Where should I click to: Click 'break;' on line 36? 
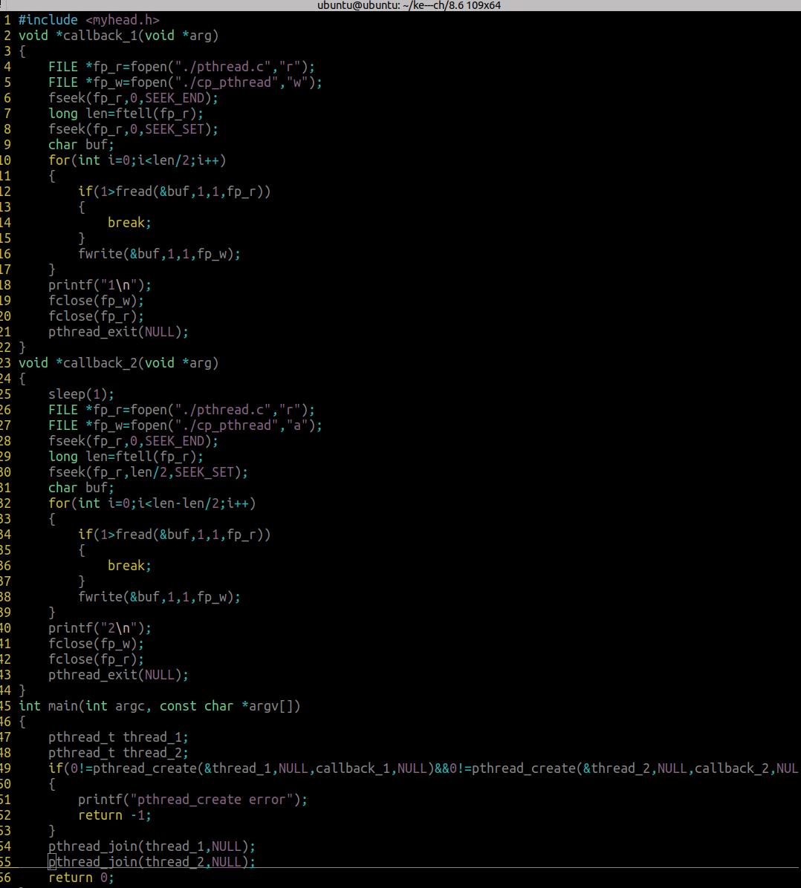pos(129,565)
